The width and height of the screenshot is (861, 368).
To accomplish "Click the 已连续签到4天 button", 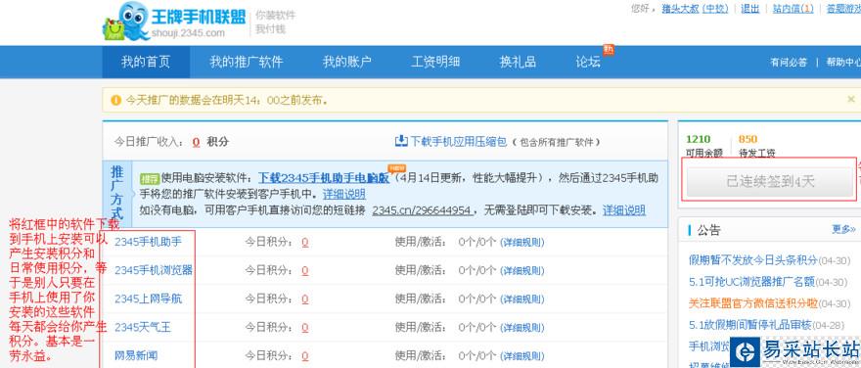I will click(770, 182).
